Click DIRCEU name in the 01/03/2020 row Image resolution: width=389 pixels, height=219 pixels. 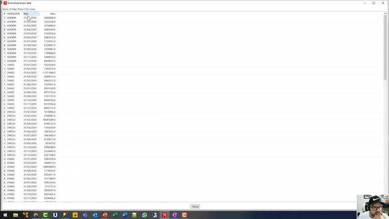11,120
